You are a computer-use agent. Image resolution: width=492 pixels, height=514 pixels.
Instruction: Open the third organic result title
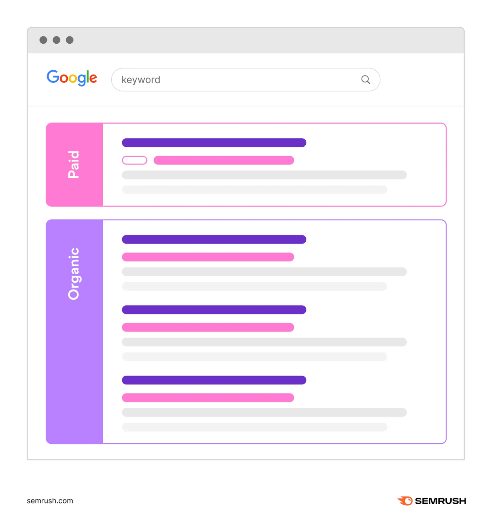pyautogui.click(x=214, y=380)
